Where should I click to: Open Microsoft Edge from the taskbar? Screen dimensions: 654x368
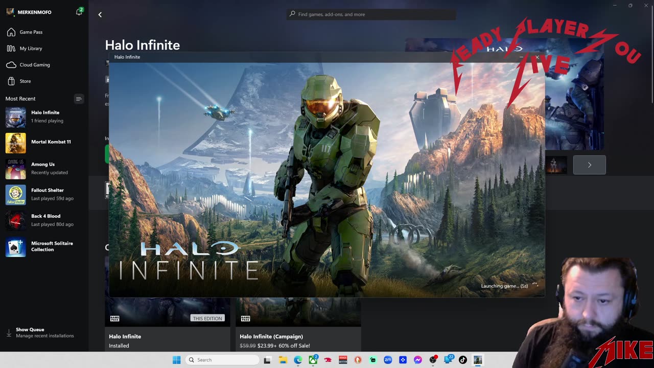[298, 360]
